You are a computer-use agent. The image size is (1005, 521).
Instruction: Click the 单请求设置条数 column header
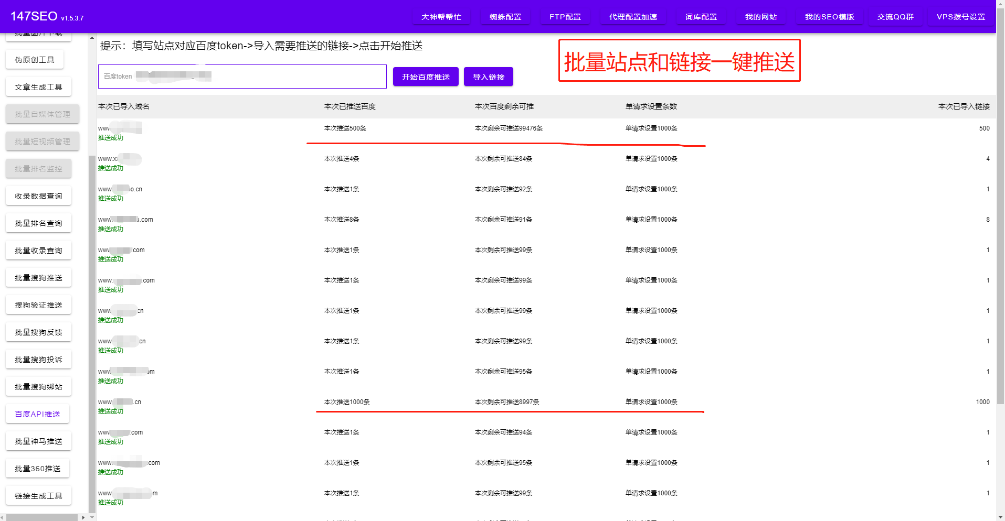pos(651,106)
